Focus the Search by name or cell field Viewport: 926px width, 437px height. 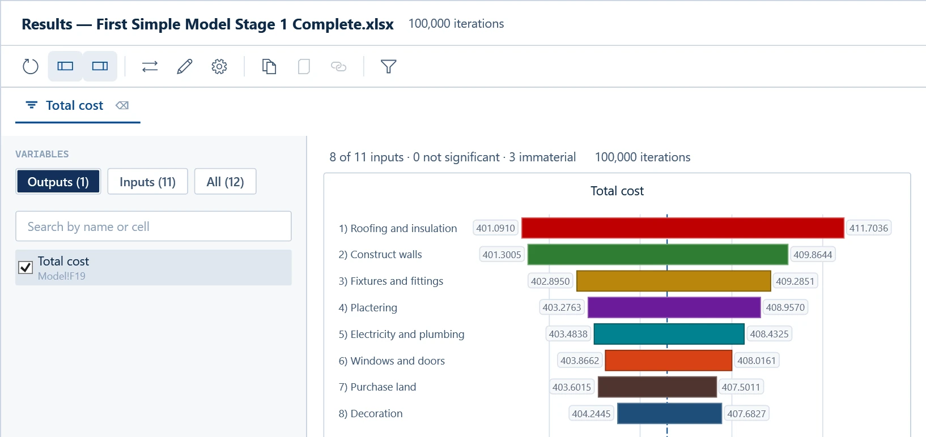pyautogui.click(x=154, y=226)
